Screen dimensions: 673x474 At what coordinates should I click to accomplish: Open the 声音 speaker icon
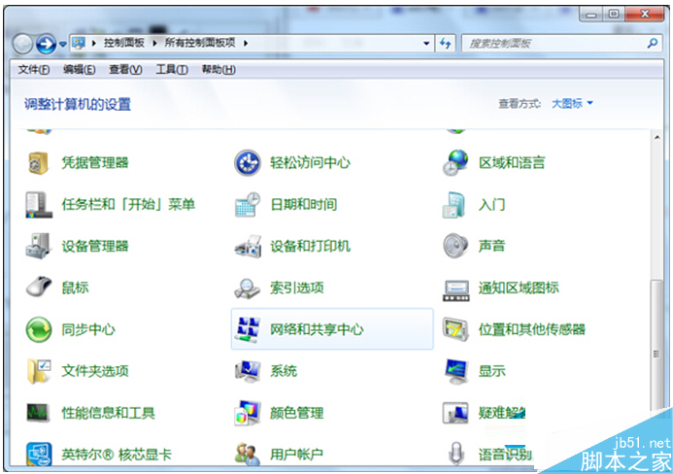point(454,246)
